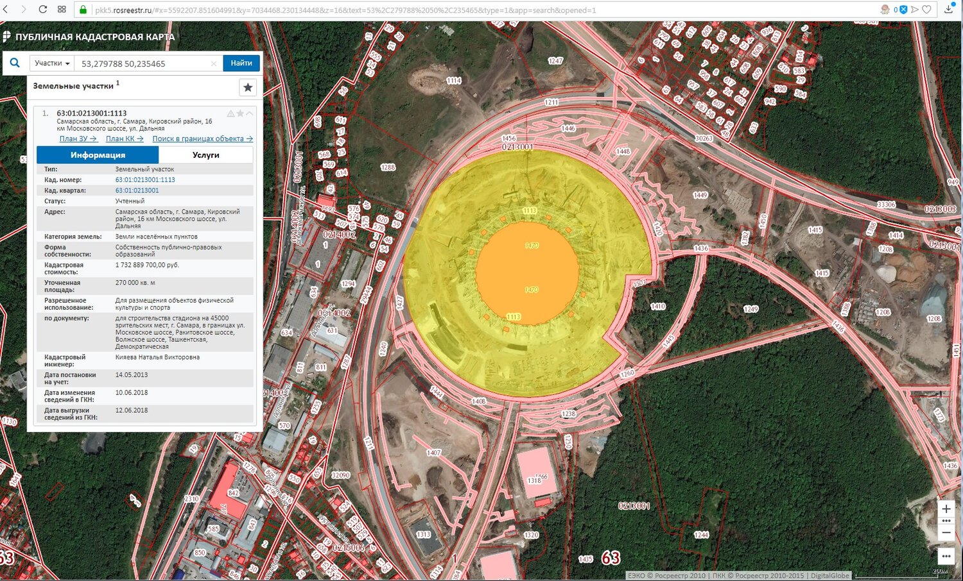This screenshot has width=963, height=581.
Task: Click engineer name Кияева Наталья Викторовна
Action: (157, 357)
